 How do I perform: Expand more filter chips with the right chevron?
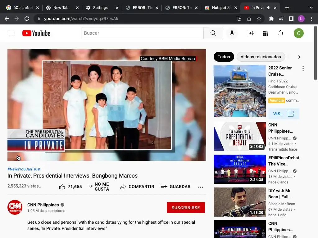click(x=299, y=57)
